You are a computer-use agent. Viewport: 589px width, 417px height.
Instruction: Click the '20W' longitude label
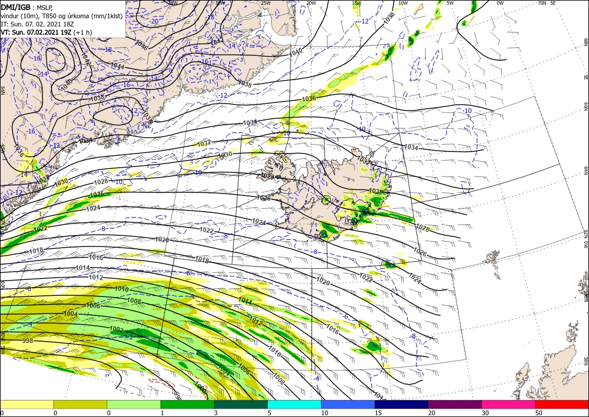pyautogui.click(x=311, y=3)
